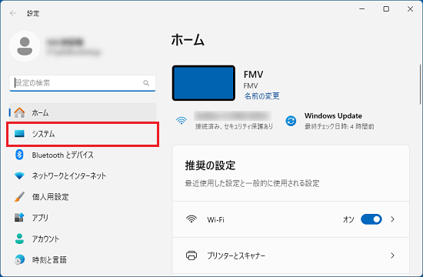The height and width of the screenshot is (277, 423).
Task: Select システム in the sidebar
Action: (x=82, y=134)
